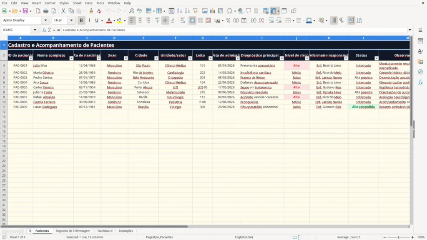Click in the formula input line
The height and width of the screenshot is (240, 427).
click(234, 30)
